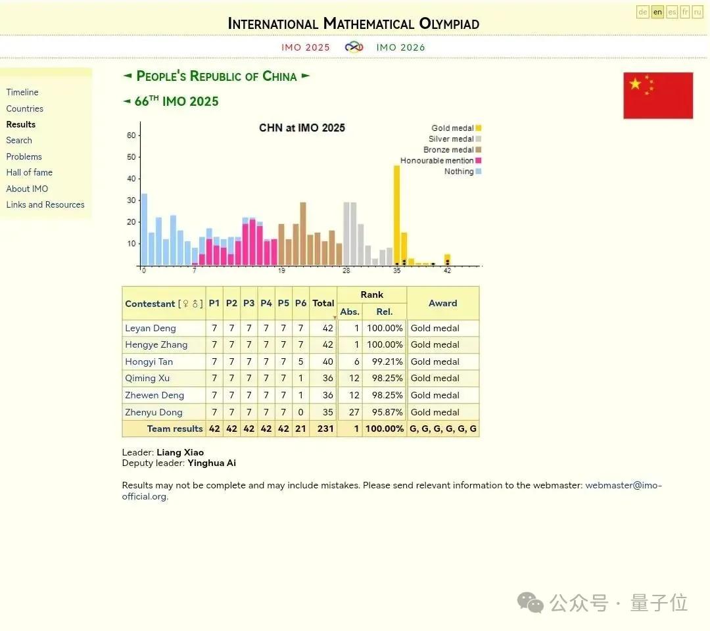Click the right arrow after People's Republic of China

click(306, 76)
